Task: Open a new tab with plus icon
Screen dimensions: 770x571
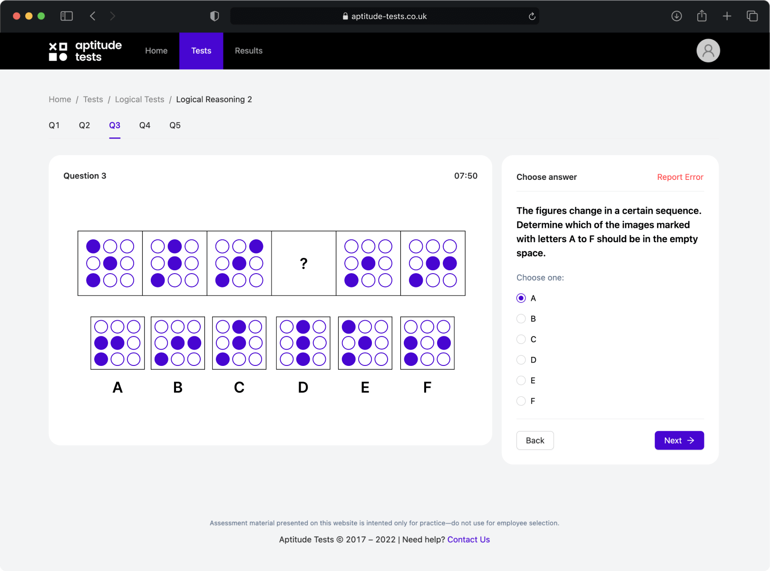Action: 727,16
